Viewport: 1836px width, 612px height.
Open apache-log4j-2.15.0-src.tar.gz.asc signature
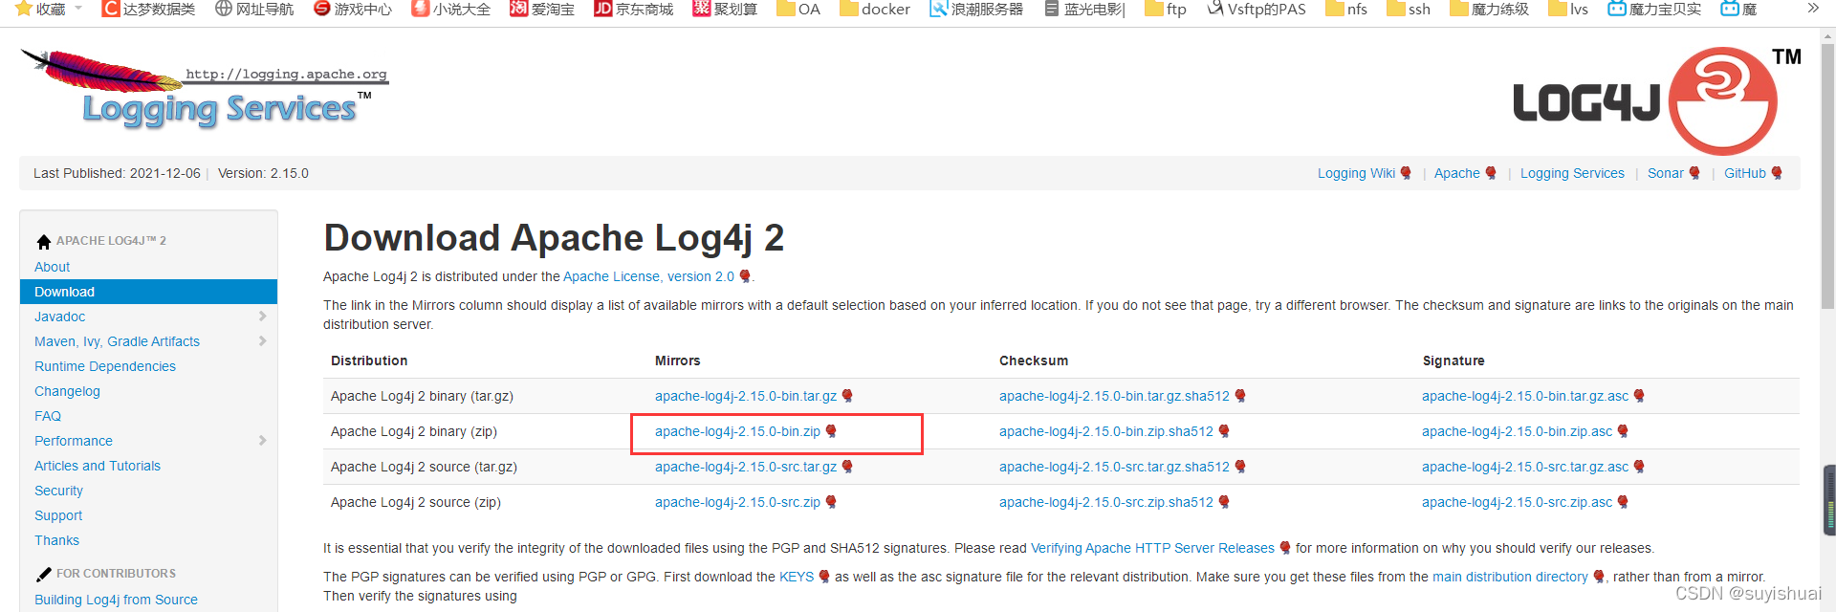point(1525,467)
